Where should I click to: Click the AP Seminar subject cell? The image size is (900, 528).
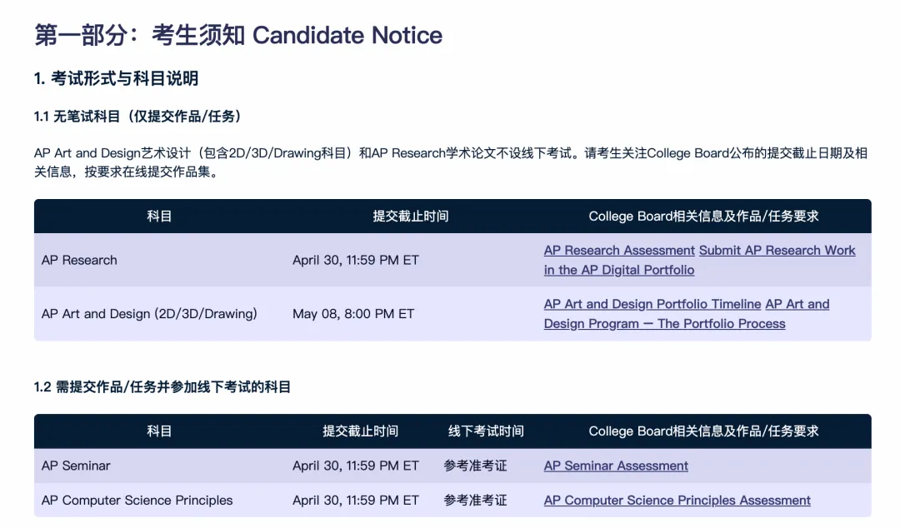point(76,466)
